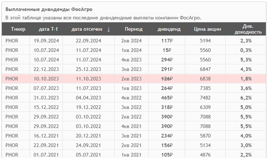Select the cutoff date 24.09.2021
The width and height of the screenshot is (267, 158).
click(x=88, y=146)
